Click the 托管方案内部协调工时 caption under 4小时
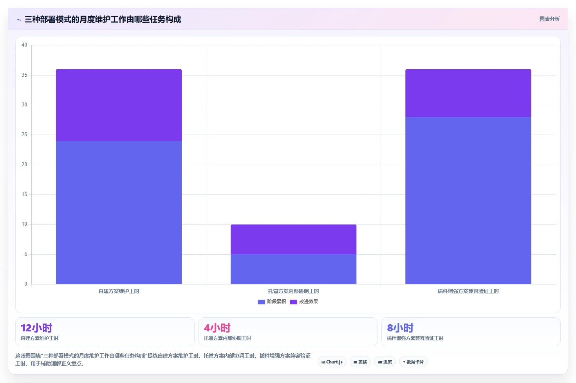 (x=228, y=338)
